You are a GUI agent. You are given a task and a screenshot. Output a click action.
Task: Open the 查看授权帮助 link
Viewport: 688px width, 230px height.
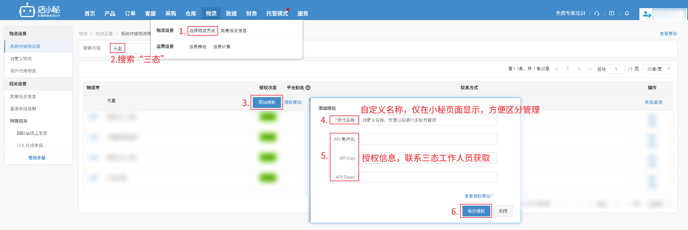(478, 196)
